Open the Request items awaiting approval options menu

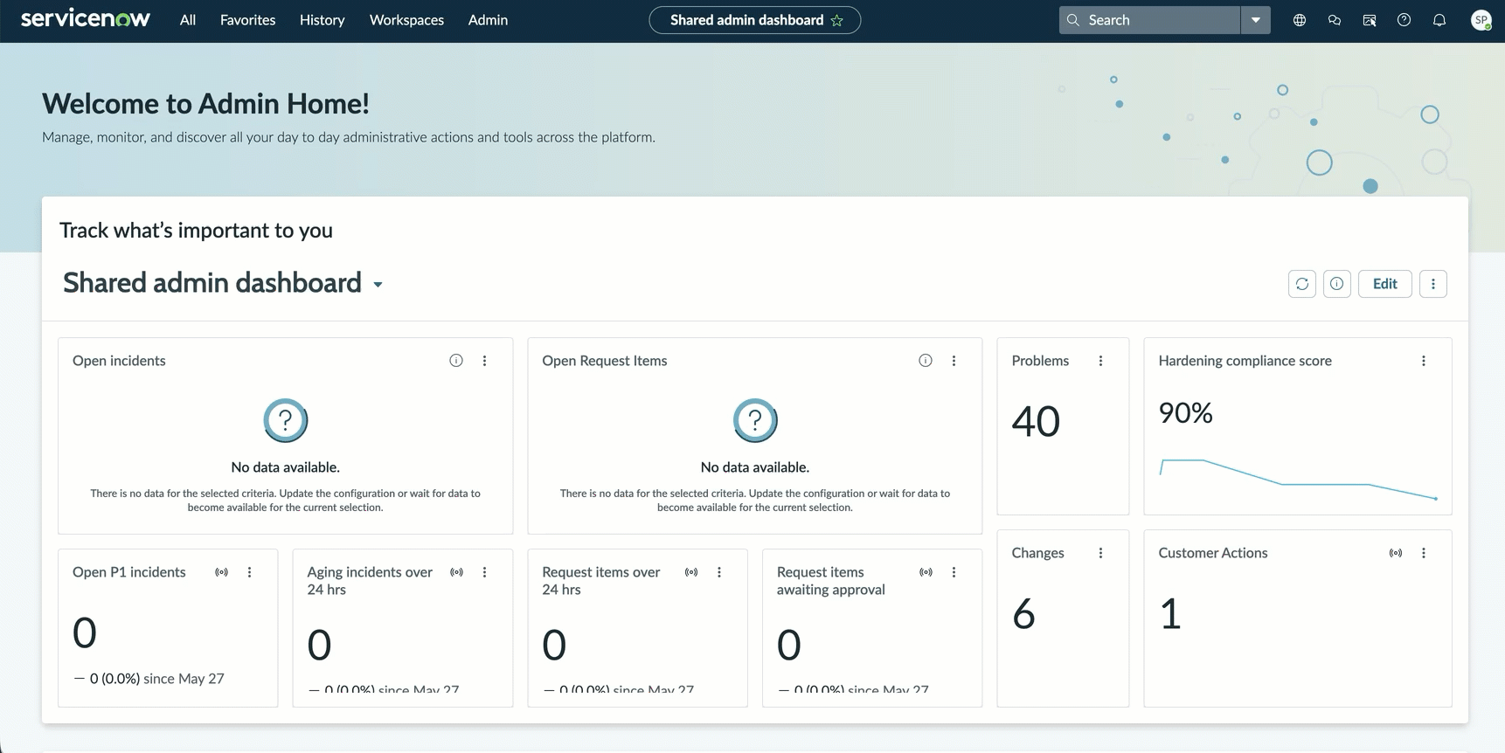pos(954,572)
